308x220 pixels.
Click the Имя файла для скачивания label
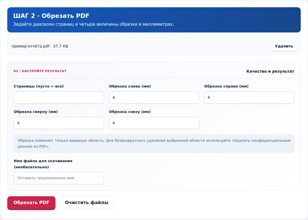click(x=43, y=164)
